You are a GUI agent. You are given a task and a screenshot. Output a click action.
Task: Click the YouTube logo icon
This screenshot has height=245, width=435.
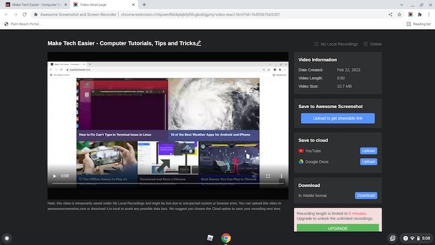pyautogui.click(x=301, y=151)
